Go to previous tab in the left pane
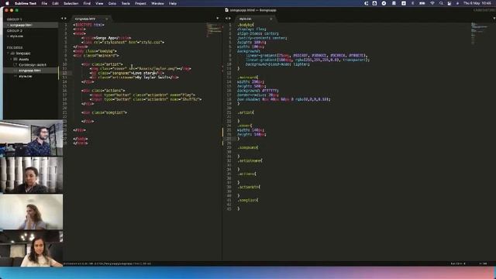This screenshot has width=496, height=279. coord(62,19)
